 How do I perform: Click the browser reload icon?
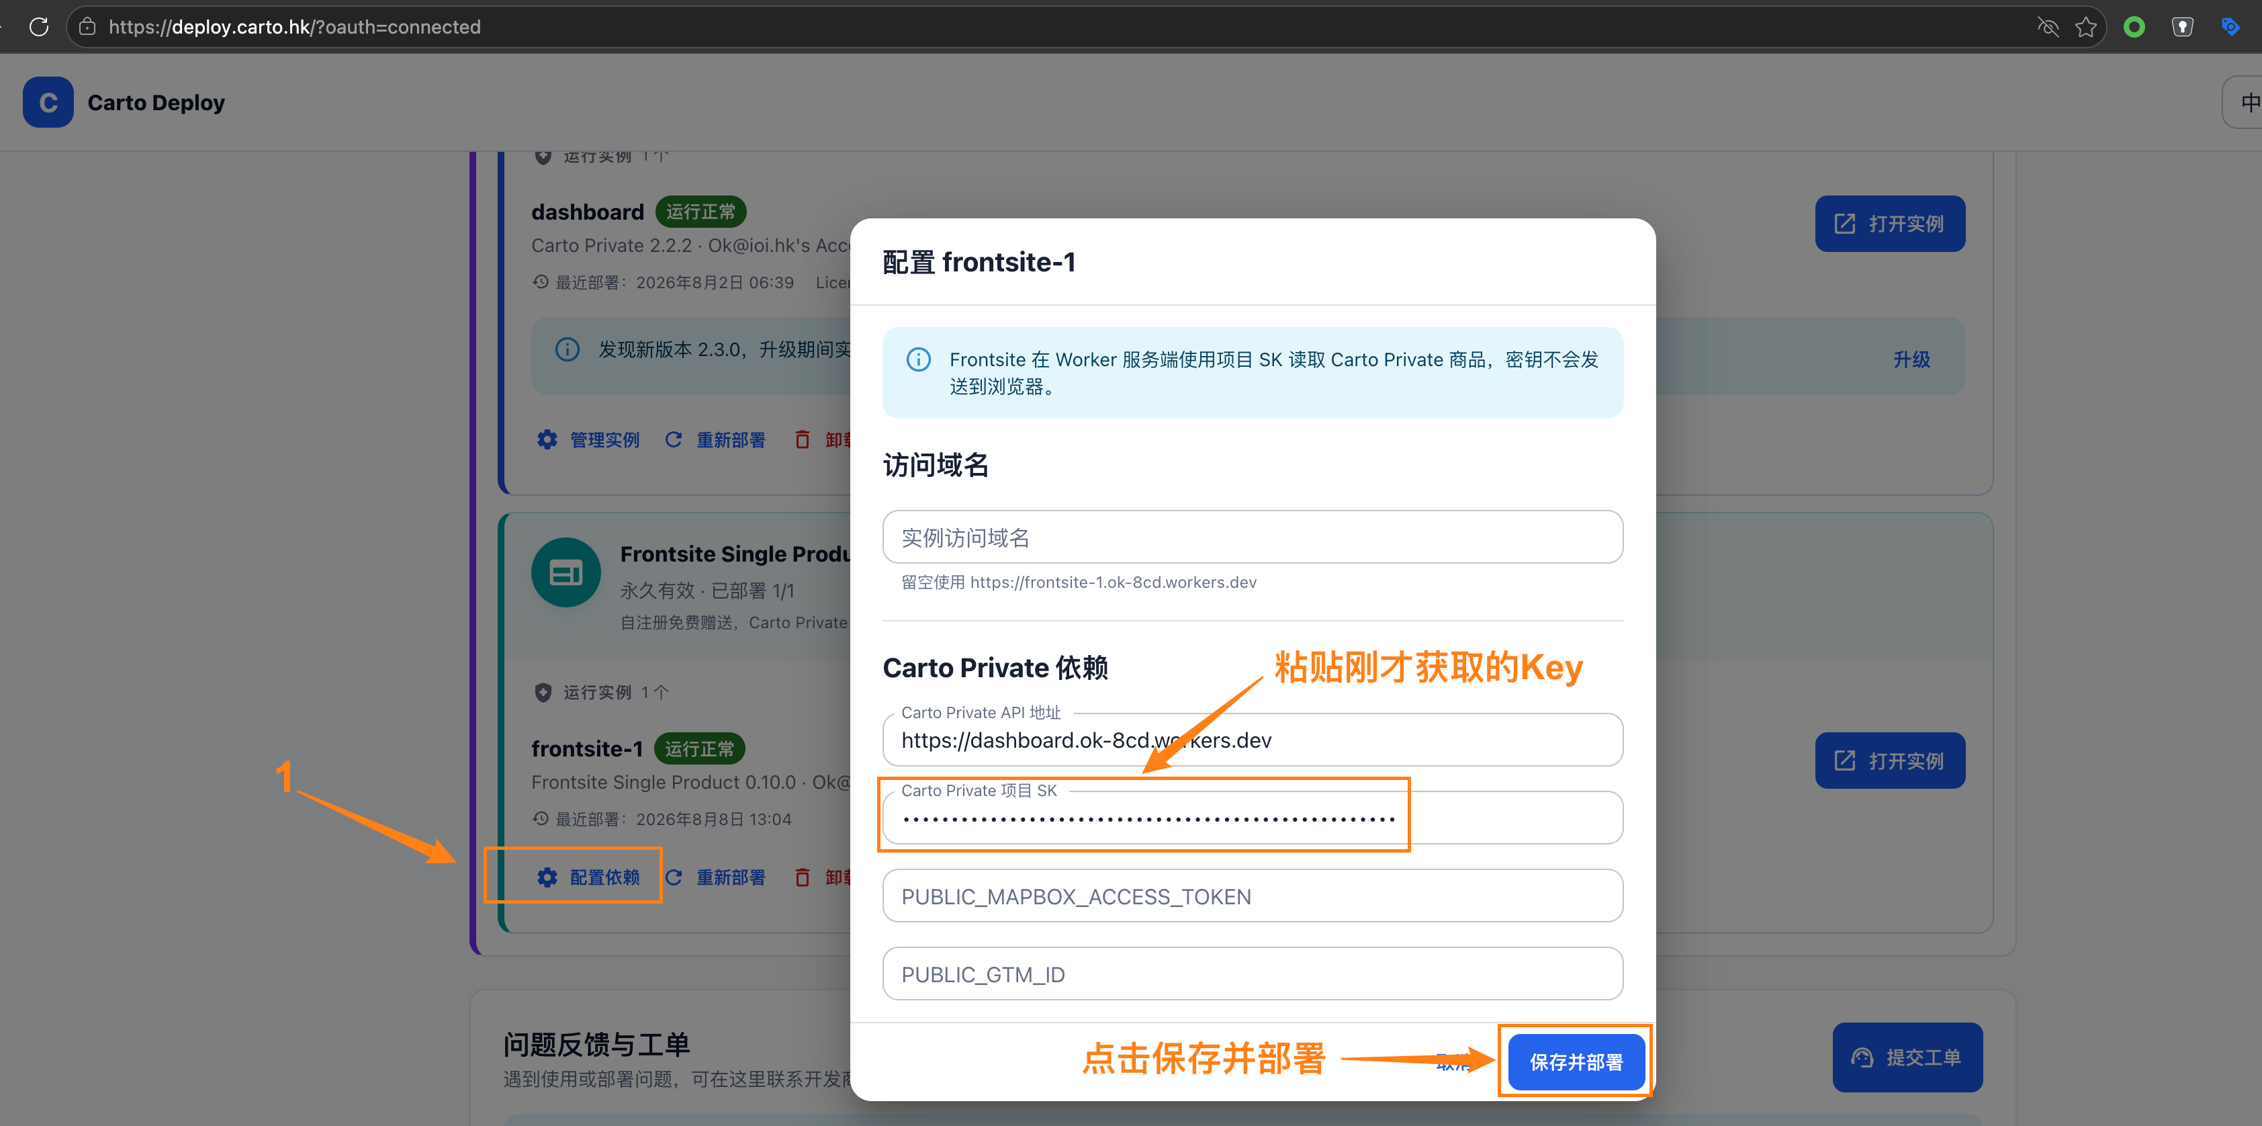39,26
